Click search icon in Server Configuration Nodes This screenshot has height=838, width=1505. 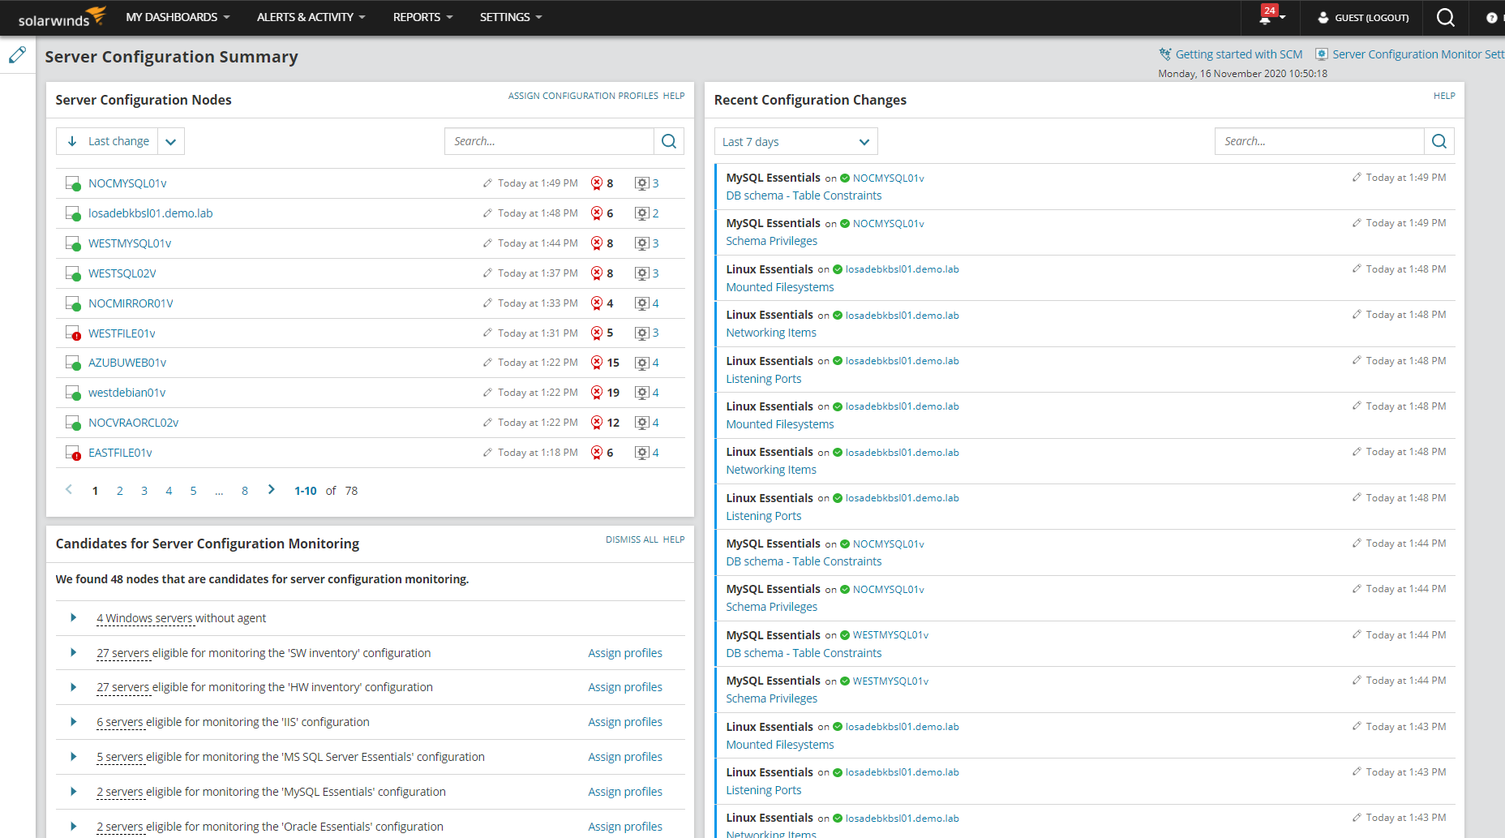click(669, 141)
